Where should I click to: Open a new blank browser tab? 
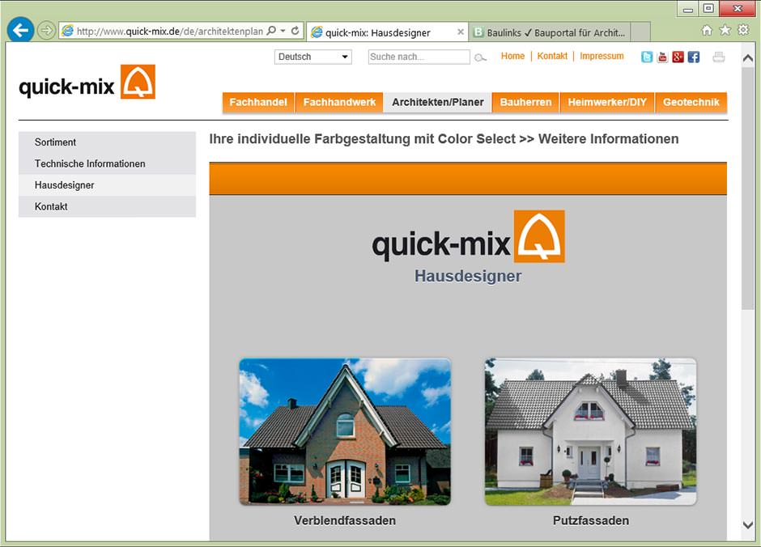coord(640,32)
